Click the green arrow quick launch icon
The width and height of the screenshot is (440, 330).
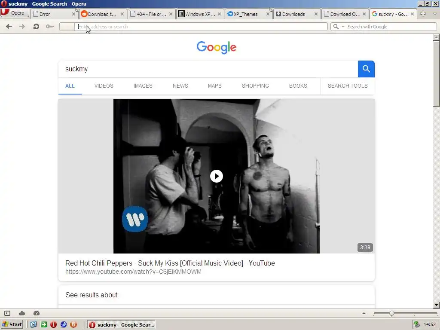tap(44, 325)
